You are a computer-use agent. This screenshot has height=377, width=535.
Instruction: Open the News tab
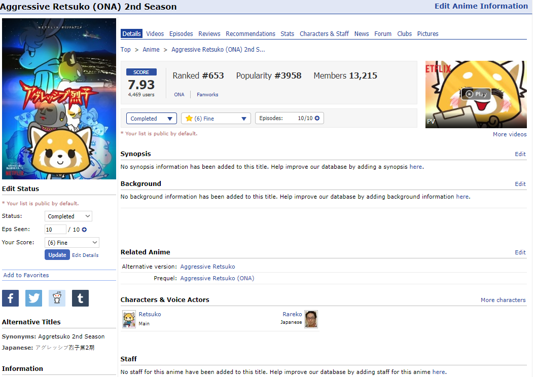pos(362,34)
